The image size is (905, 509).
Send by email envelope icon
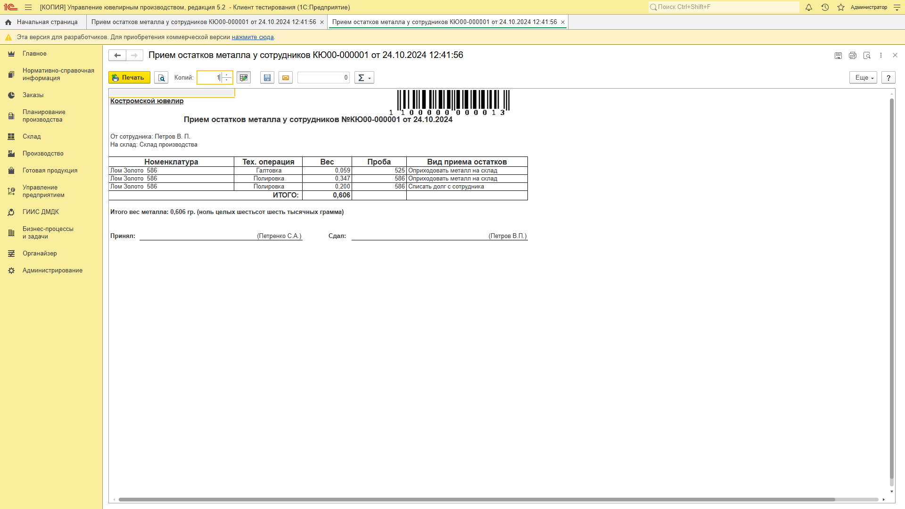286,78
